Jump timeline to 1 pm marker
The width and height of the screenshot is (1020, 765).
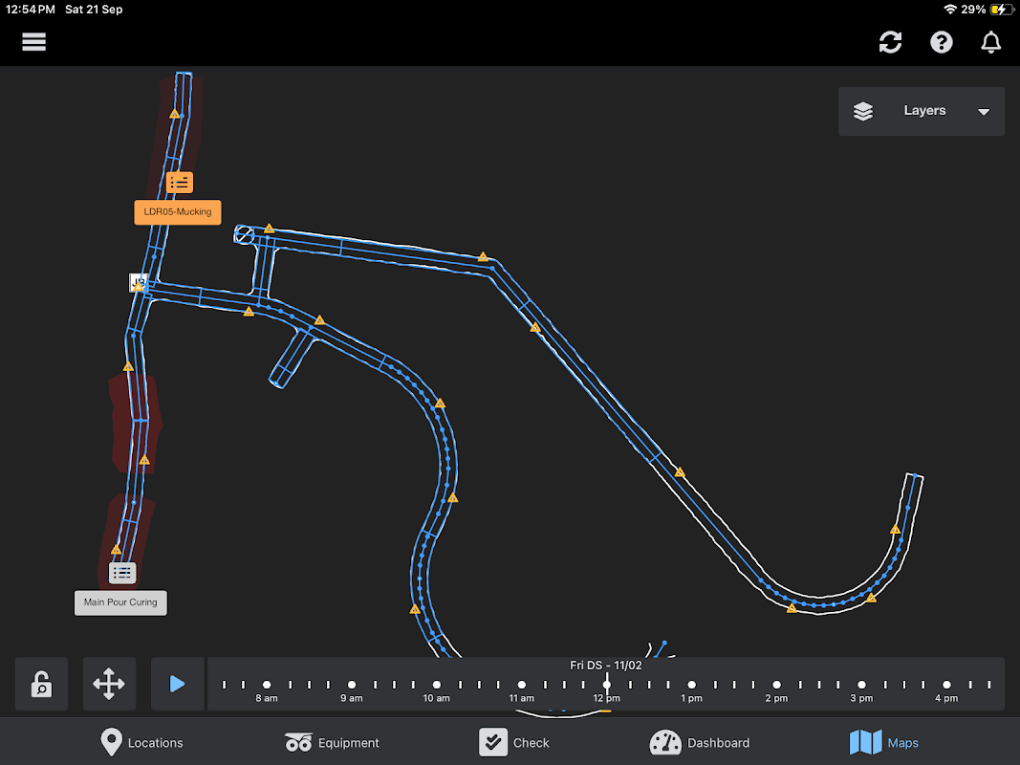(691, 685)
